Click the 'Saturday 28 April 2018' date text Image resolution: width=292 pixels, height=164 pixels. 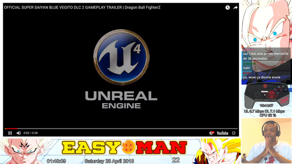[x=109, y=161]
